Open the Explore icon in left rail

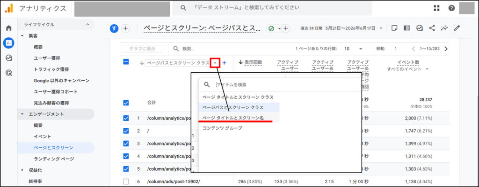point(8,58)
